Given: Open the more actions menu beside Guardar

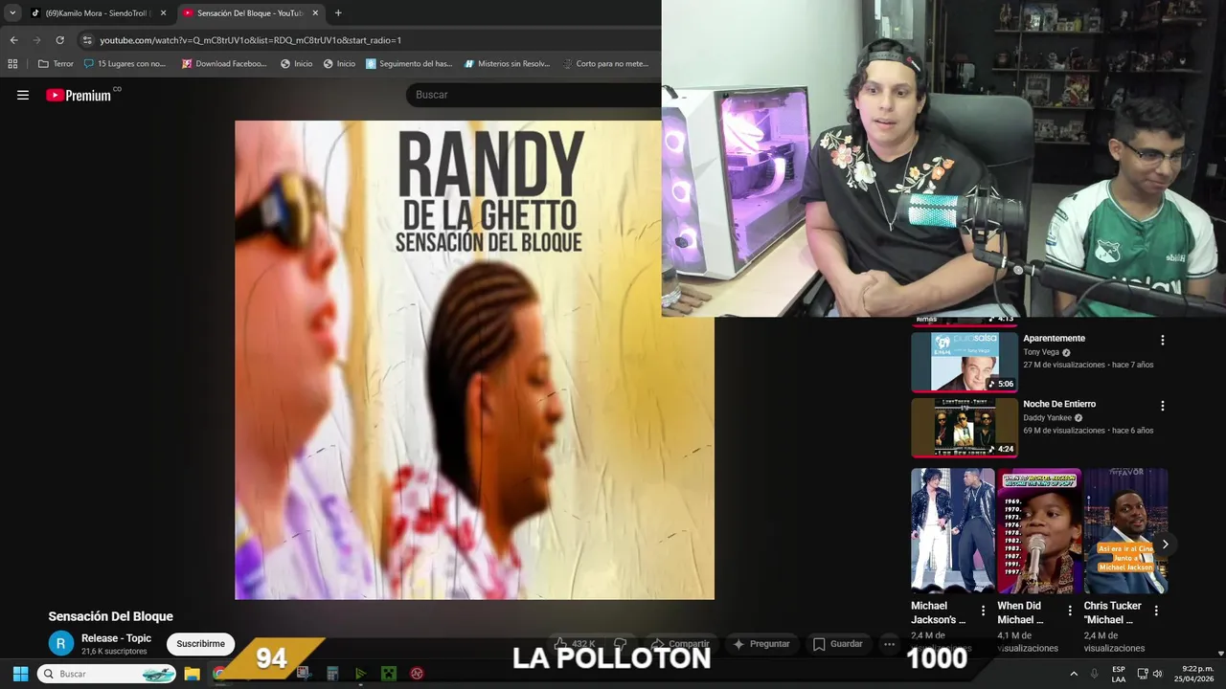Looking at the screenshot, I should [889, 644].
